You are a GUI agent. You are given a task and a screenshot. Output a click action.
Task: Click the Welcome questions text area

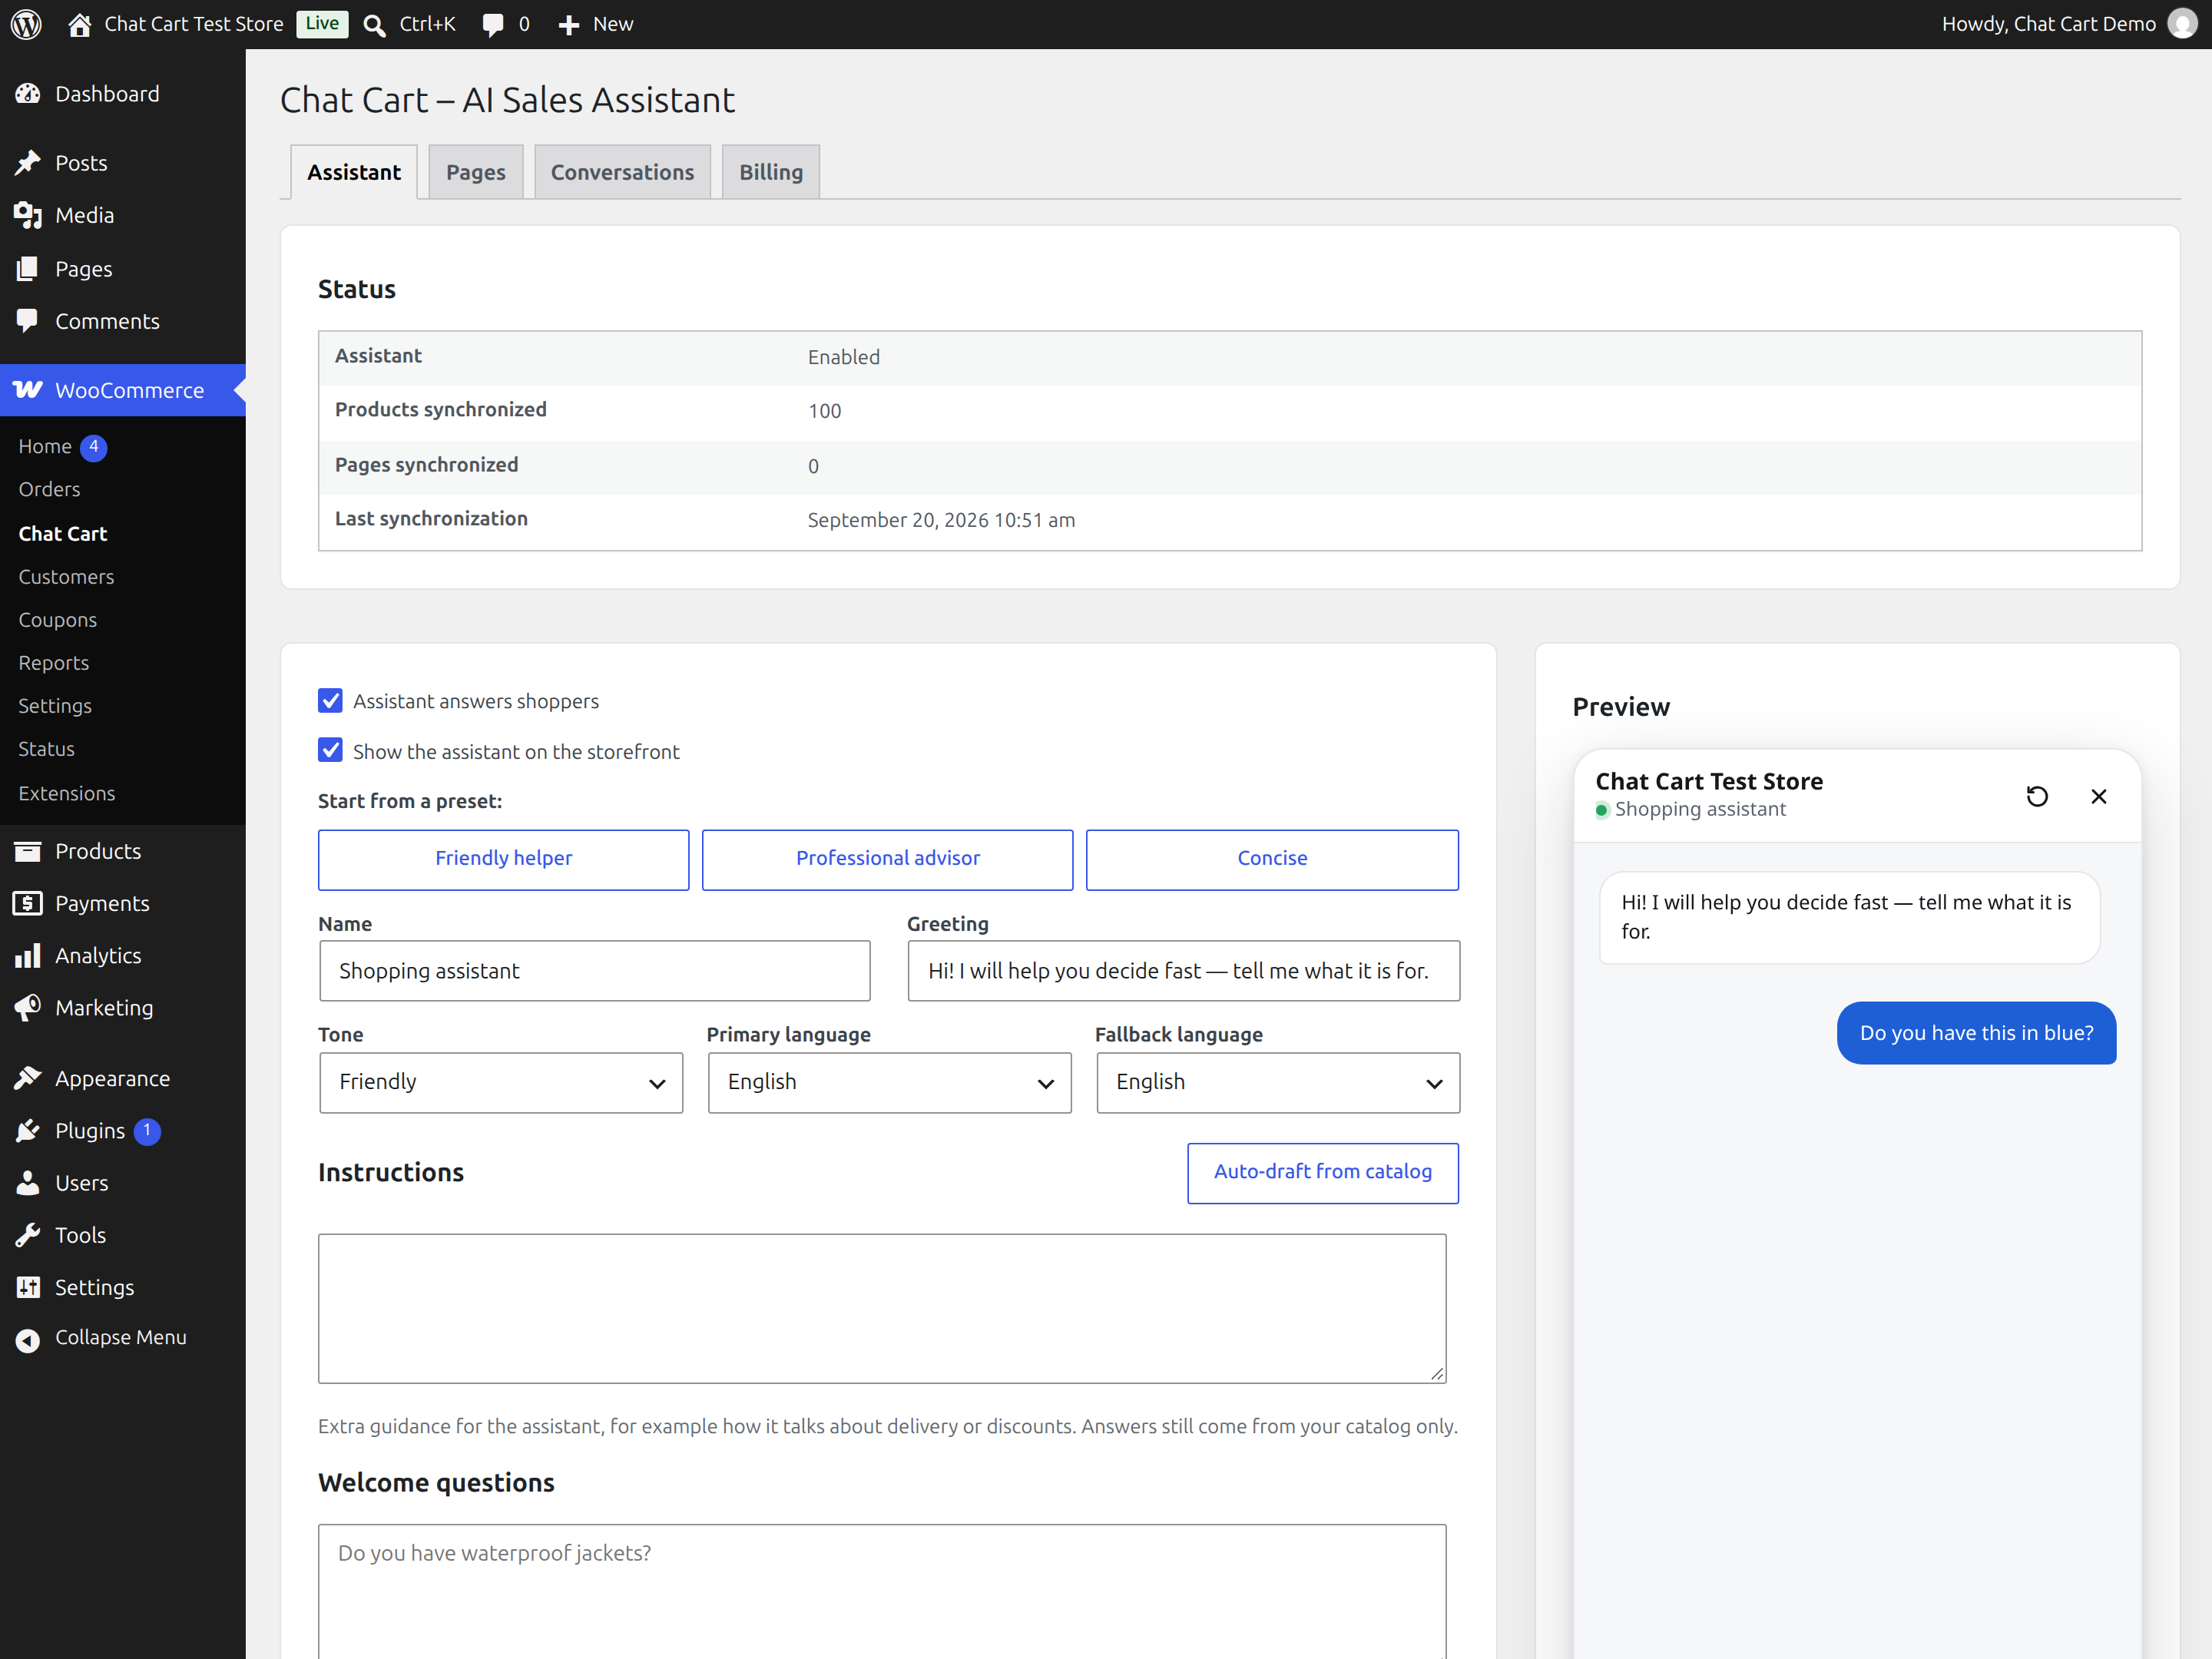882,1591
